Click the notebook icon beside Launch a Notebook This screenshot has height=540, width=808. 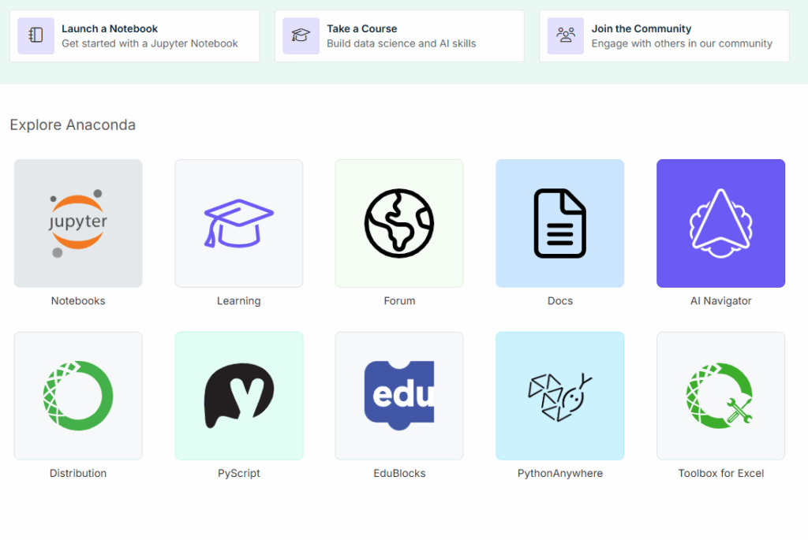[36, 36]
